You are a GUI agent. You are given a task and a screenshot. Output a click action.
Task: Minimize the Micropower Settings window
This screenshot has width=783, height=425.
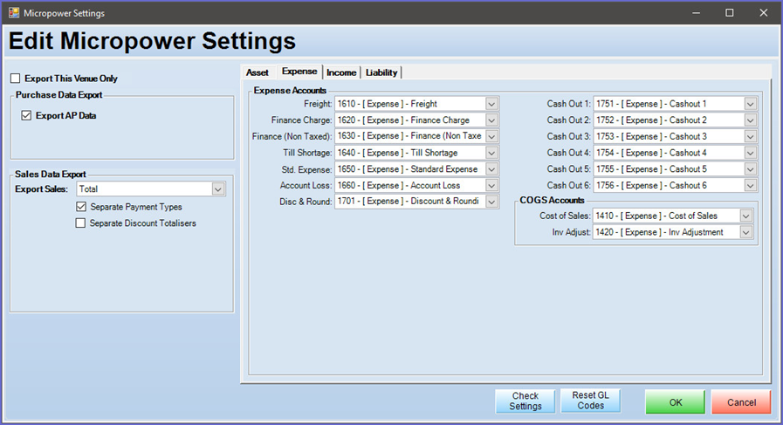696,12
